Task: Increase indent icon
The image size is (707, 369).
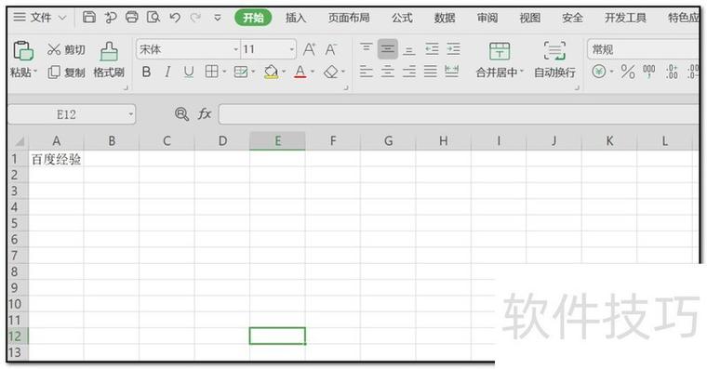Action: tap(453, 48)
